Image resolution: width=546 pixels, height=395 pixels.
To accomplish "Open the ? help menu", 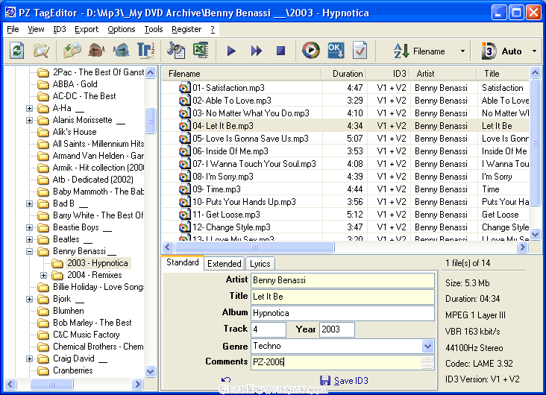I will 213,29.
